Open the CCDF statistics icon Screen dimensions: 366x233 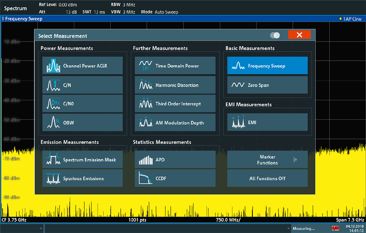[x=146, y=178]
